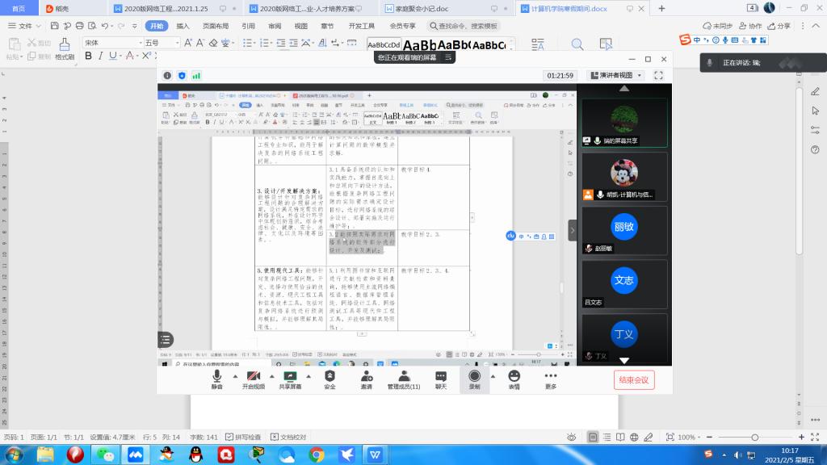The image size is (827, 465).
Task: Click the 分享 share button in WPS
Action: click(779, 26)
